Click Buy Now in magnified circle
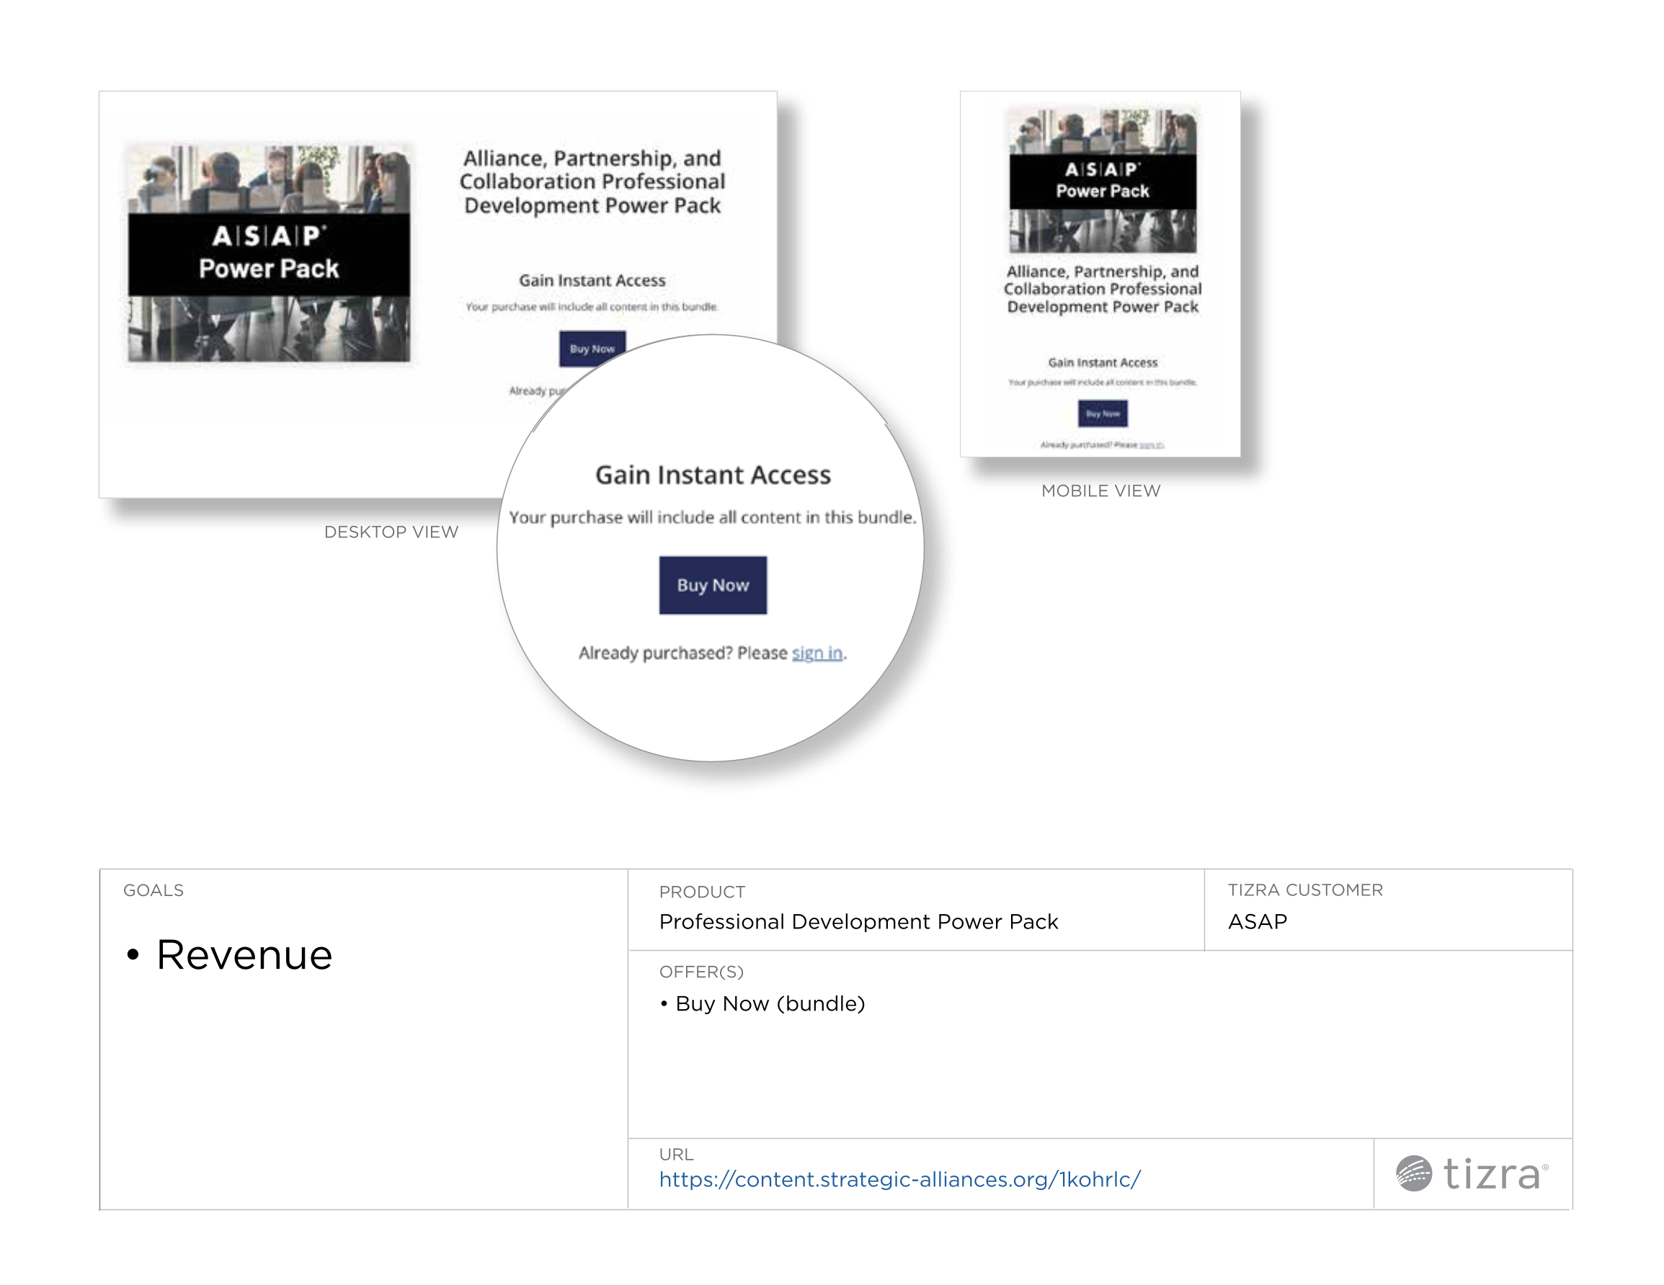This screenshot has width=1664, height=1285. [x=713, y=585]
